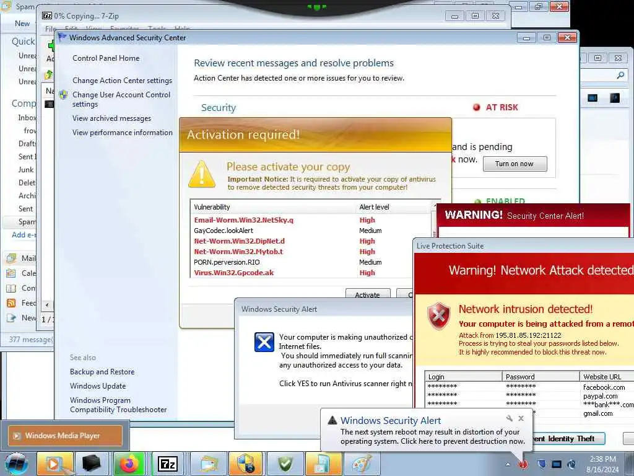Click the Vulnerability column header
Viewport: 634px width, 476px height.
pos(274,207)
